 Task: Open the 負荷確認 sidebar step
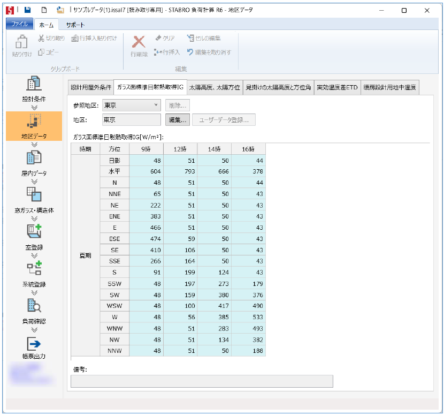coord(34,310)
